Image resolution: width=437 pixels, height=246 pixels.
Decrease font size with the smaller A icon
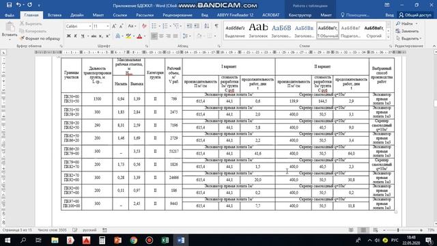point(122,26)
